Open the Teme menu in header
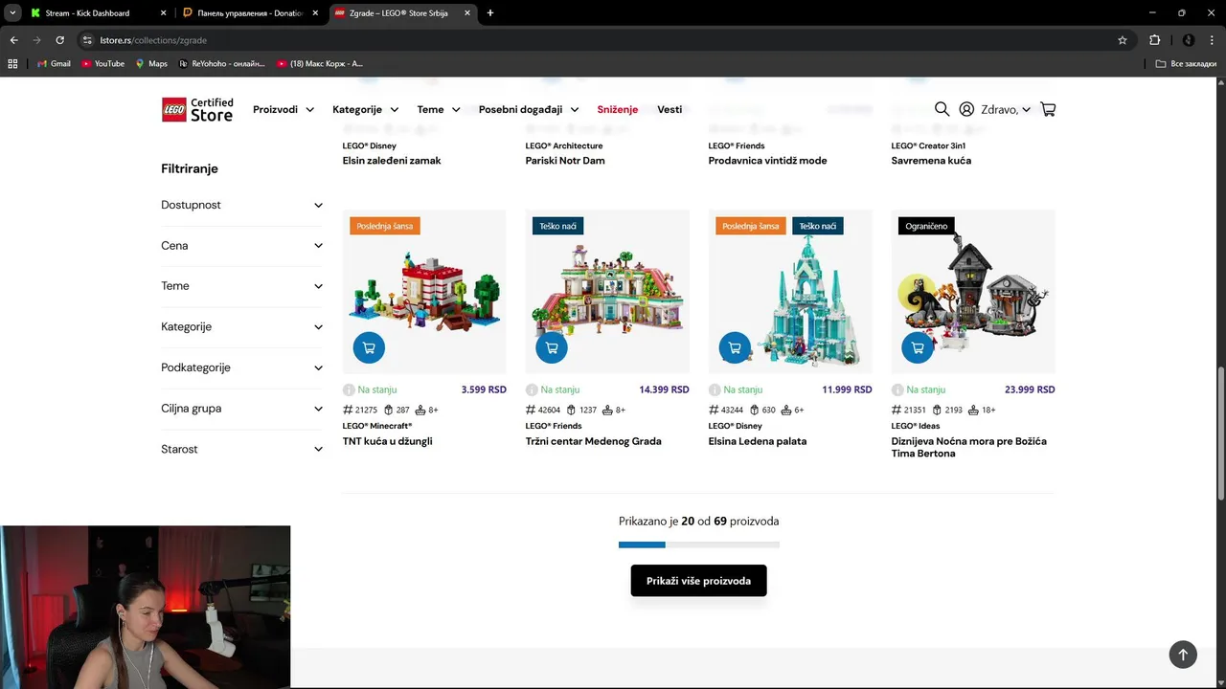 click(x=439, y=109)
